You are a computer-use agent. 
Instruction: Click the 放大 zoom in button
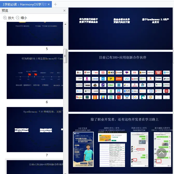tap(9, 18)
